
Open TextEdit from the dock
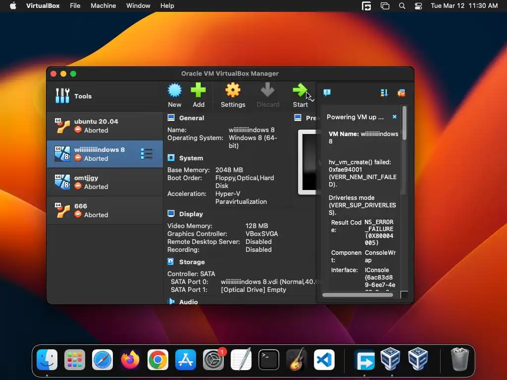[241, 359]
